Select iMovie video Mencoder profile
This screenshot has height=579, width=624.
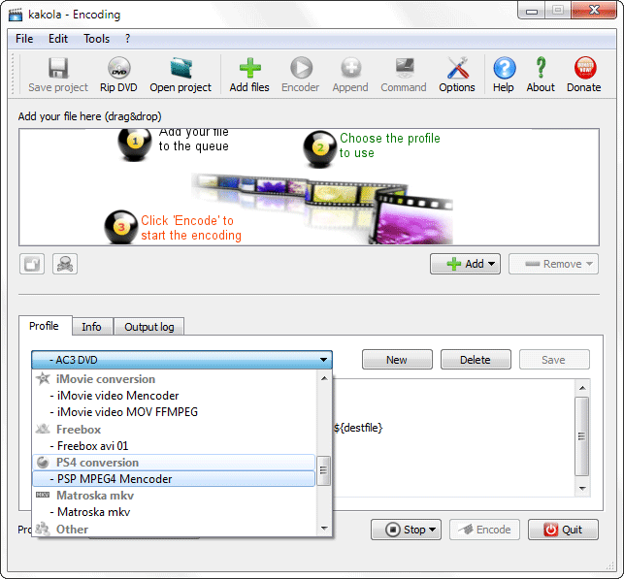(174, 396)
